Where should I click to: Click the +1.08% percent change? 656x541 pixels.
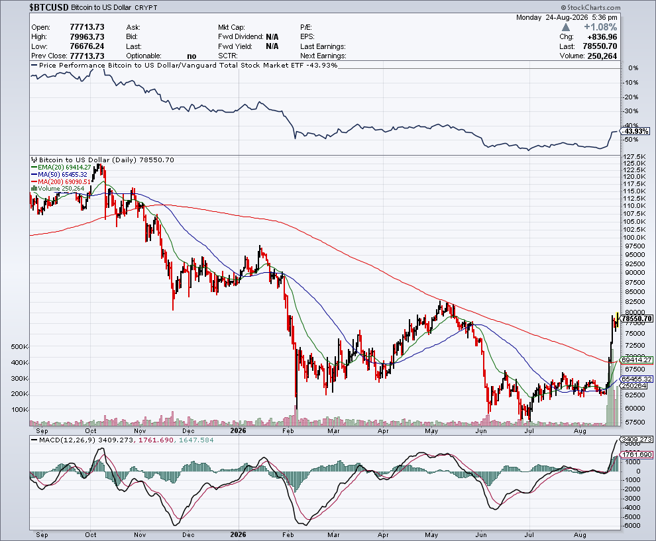click(x=600, y=27)
